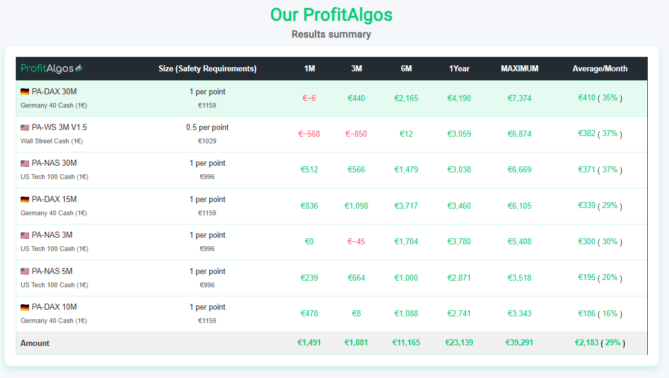Screen dimensions: 669x378
Task: Open the PA-NAS 30M algo entry
Action: (x=54, y=163)
